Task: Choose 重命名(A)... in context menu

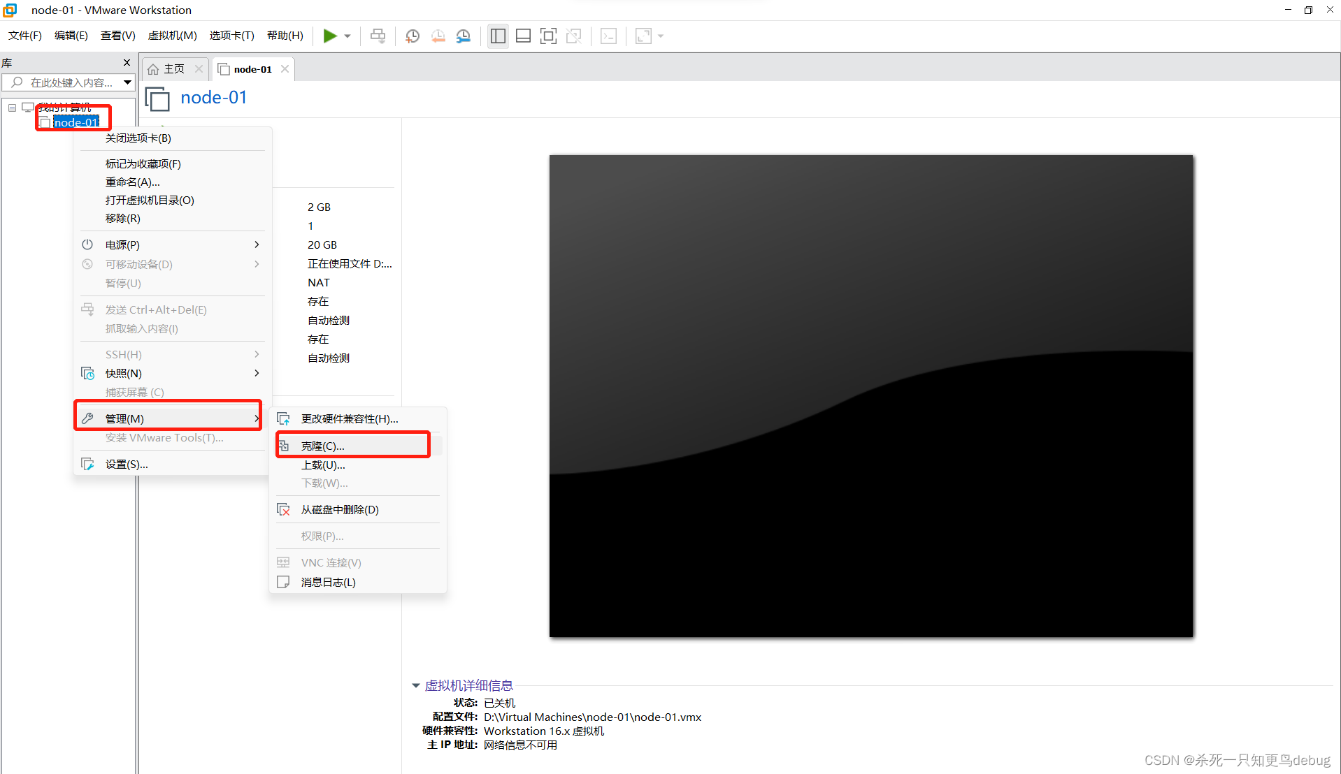Action: click(172, 182)
